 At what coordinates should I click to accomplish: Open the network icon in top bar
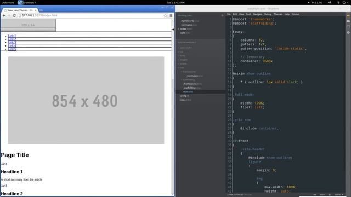338,2
